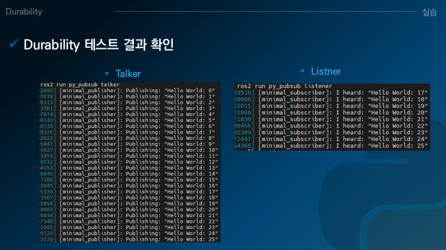Screen dimensions: 446x250
Task: Click talker line 'Hello World: 8'
Action: 128,139
